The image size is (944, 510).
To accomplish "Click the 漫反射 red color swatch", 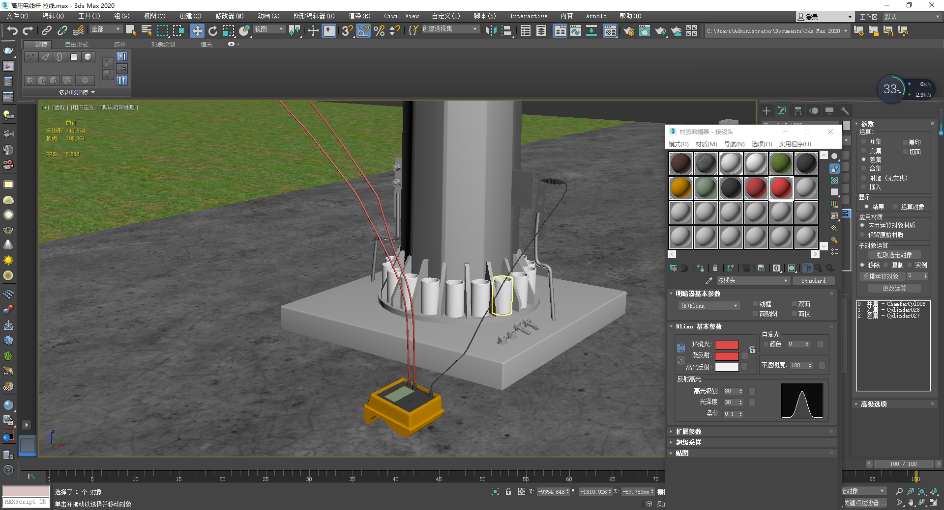I will click(x=727, y=356).
